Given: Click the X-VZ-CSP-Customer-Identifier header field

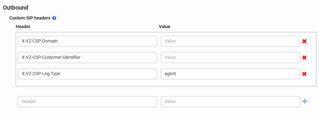Looking at the screenshot, I should 87,58.
